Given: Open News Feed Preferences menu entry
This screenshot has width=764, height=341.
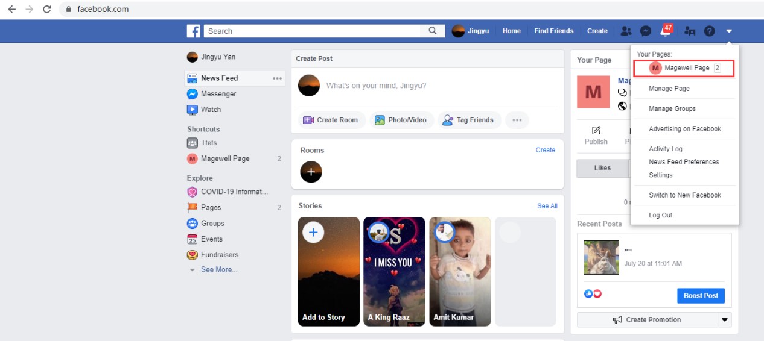Looking at the screenshot, I should (x=684, y=162).
